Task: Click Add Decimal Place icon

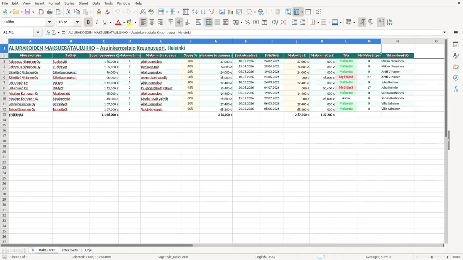Action: click(275, 22)
